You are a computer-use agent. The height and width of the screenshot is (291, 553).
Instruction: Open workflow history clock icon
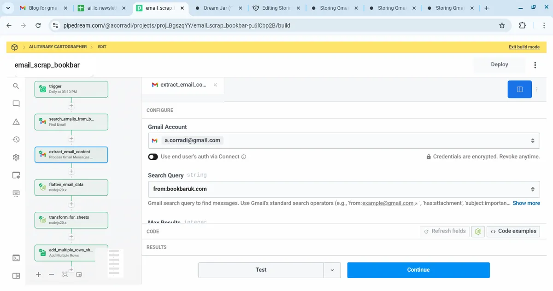[16, 140]
